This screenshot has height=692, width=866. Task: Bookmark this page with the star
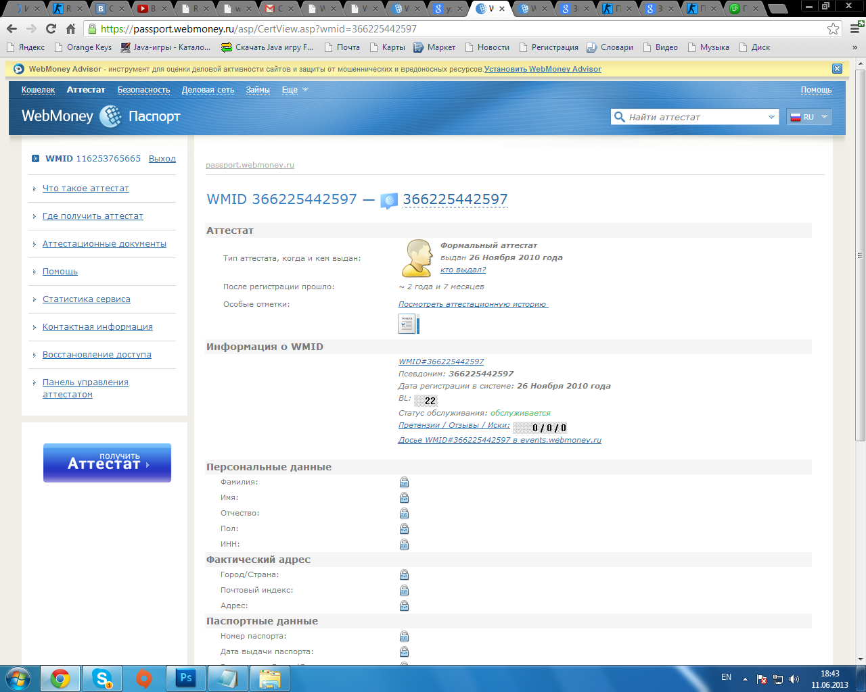(833, 29)
